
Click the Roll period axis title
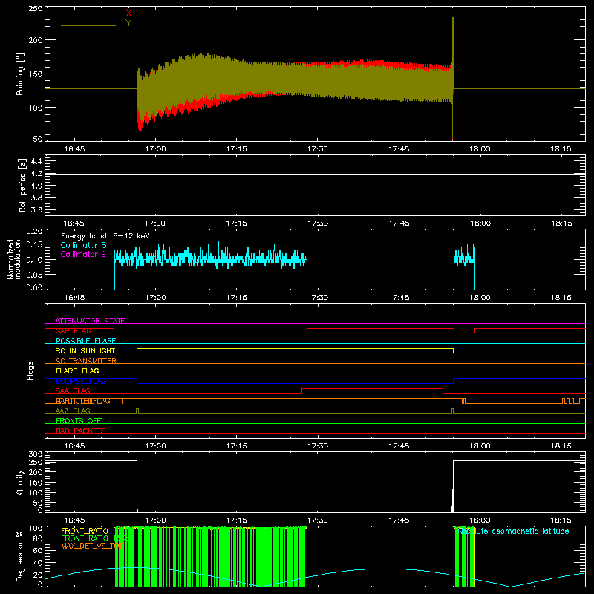(22, 185)
